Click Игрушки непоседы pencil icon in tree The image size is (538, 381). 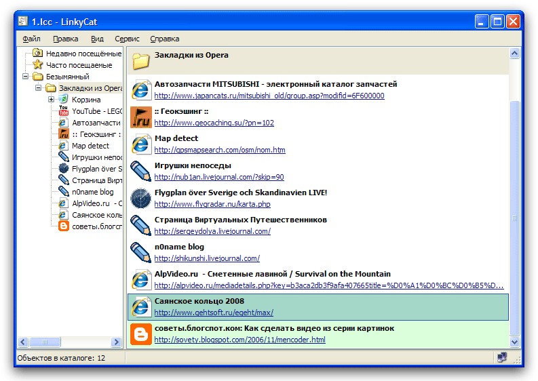(x=64, y=157)
